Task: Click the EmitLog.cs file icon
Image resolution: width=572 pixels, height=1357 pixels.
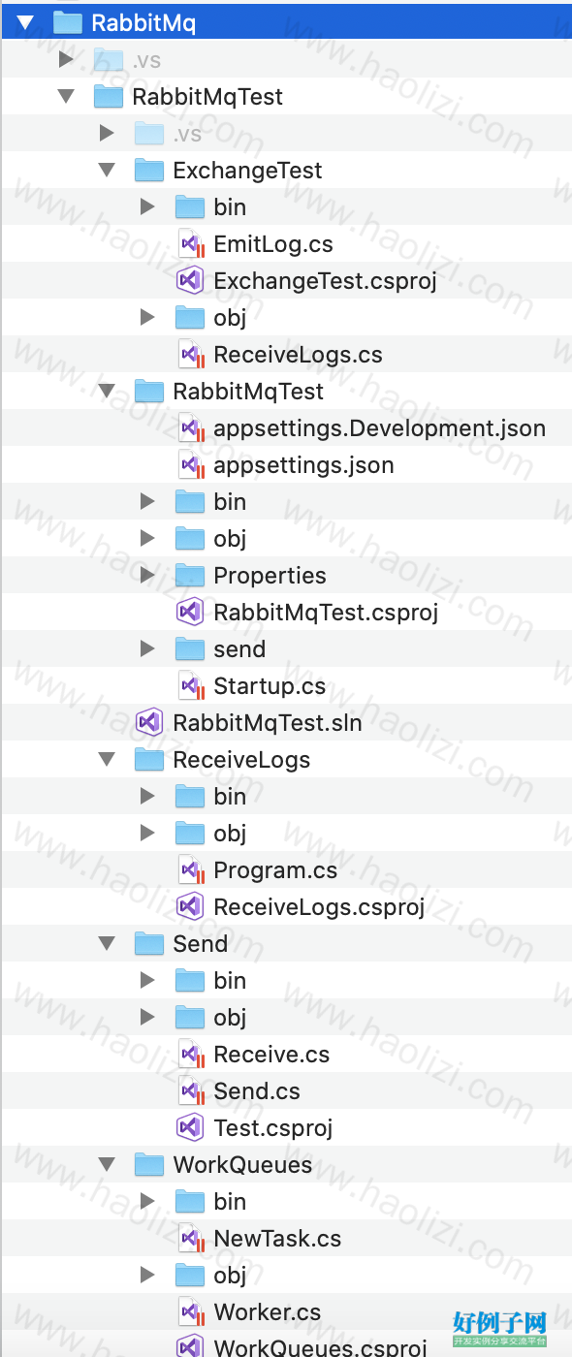Action: click(x=190, y=244)
